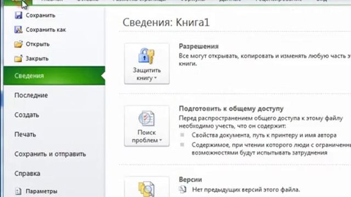
Task: Click the manage versions magnifier icon
Action: point(146,189)
